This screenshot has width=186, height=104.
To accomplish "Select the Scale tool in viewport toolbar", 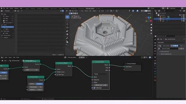I will point(67,31).
